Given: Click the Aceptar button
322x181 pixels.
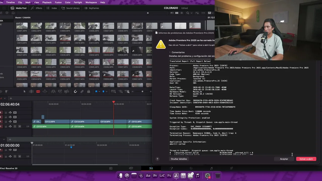Looking at the screenshot, I should (284, 159).
